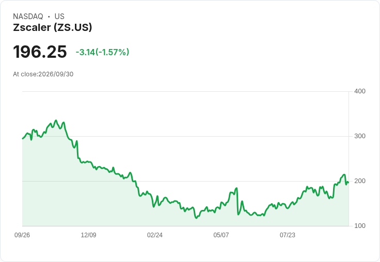Click the US market label
The width and height of the screenshot is (380, 262).
59,17
